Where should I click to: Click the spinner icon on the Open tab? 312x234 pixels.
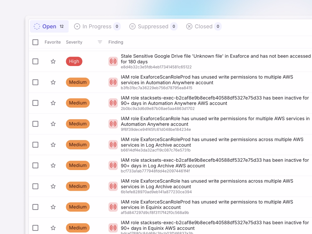pos(37,26)
